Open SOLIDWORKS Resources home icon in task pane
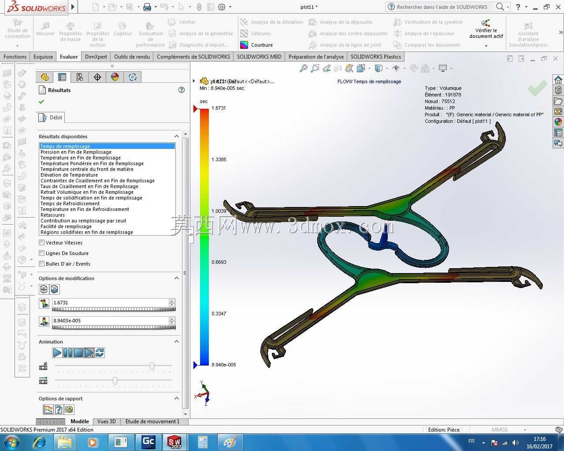Image resolution: width=564 pixels, height=451 pixels. coord(558,80)
